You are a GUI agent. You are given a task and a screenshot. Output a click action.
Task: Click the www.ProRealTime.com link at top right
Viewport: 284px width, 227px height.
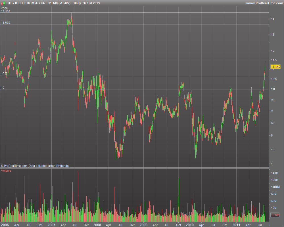264,3
